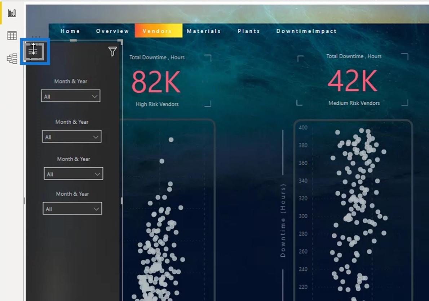This screenshot has width=429, height=301.
Task: Click the 220 axis tick label
Action: pos(303,287)
